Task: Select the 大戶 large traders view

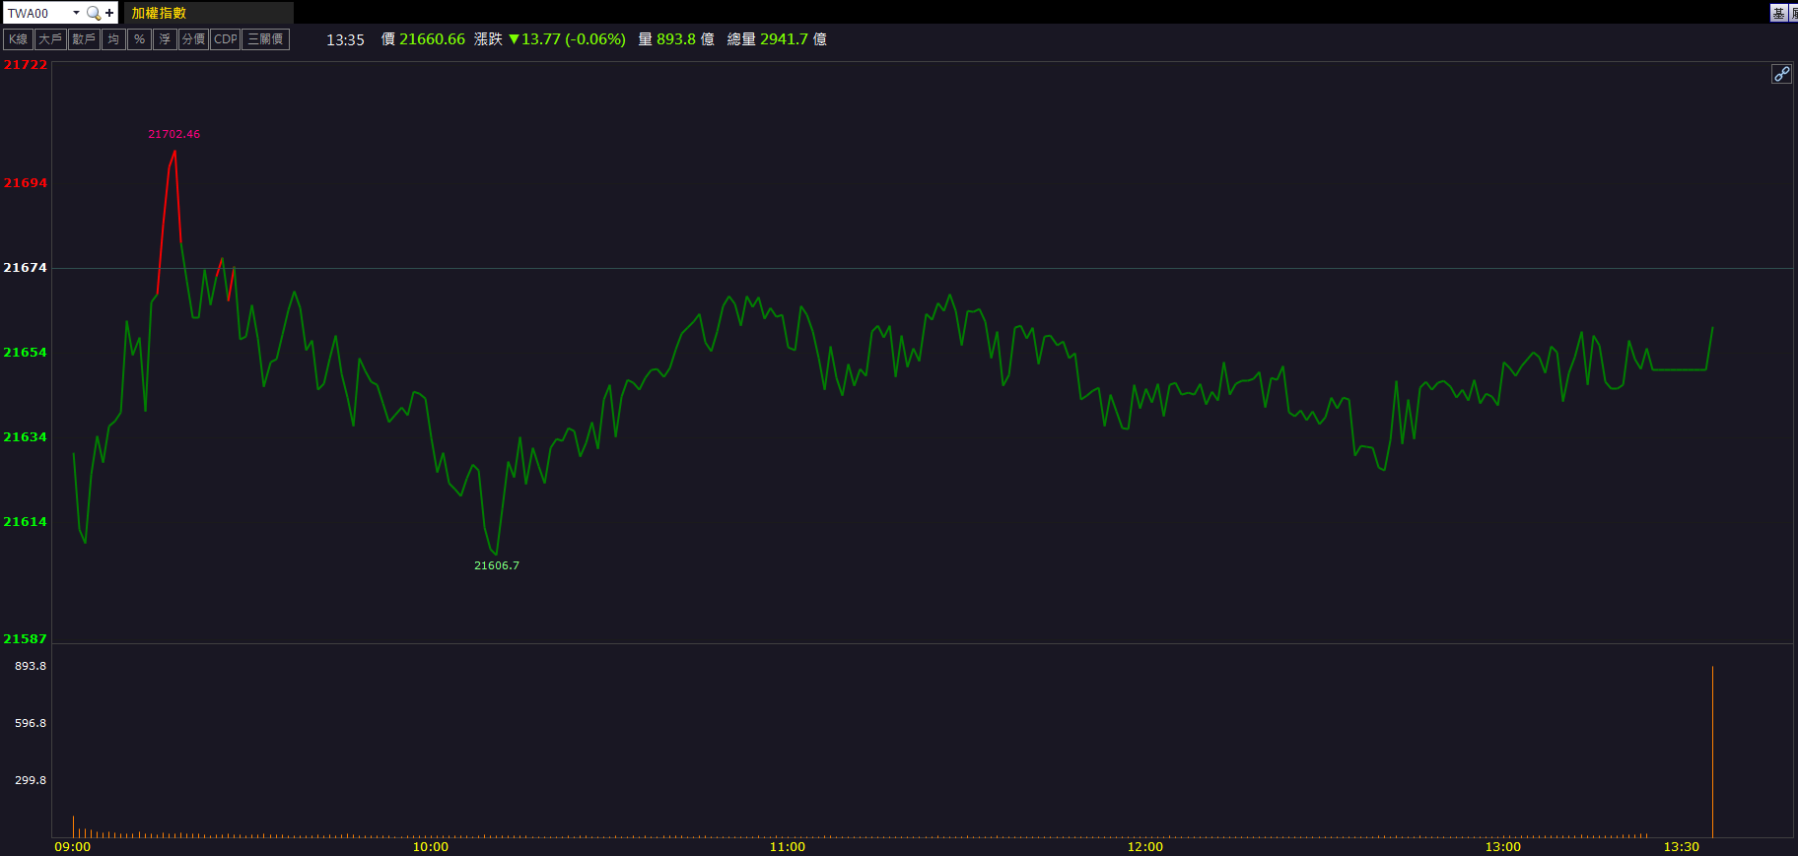Action: point(50,39)
